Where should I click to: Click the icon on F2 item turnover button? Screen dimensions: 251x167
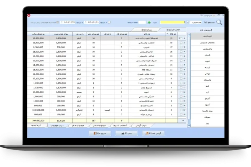tap(147, 133)
